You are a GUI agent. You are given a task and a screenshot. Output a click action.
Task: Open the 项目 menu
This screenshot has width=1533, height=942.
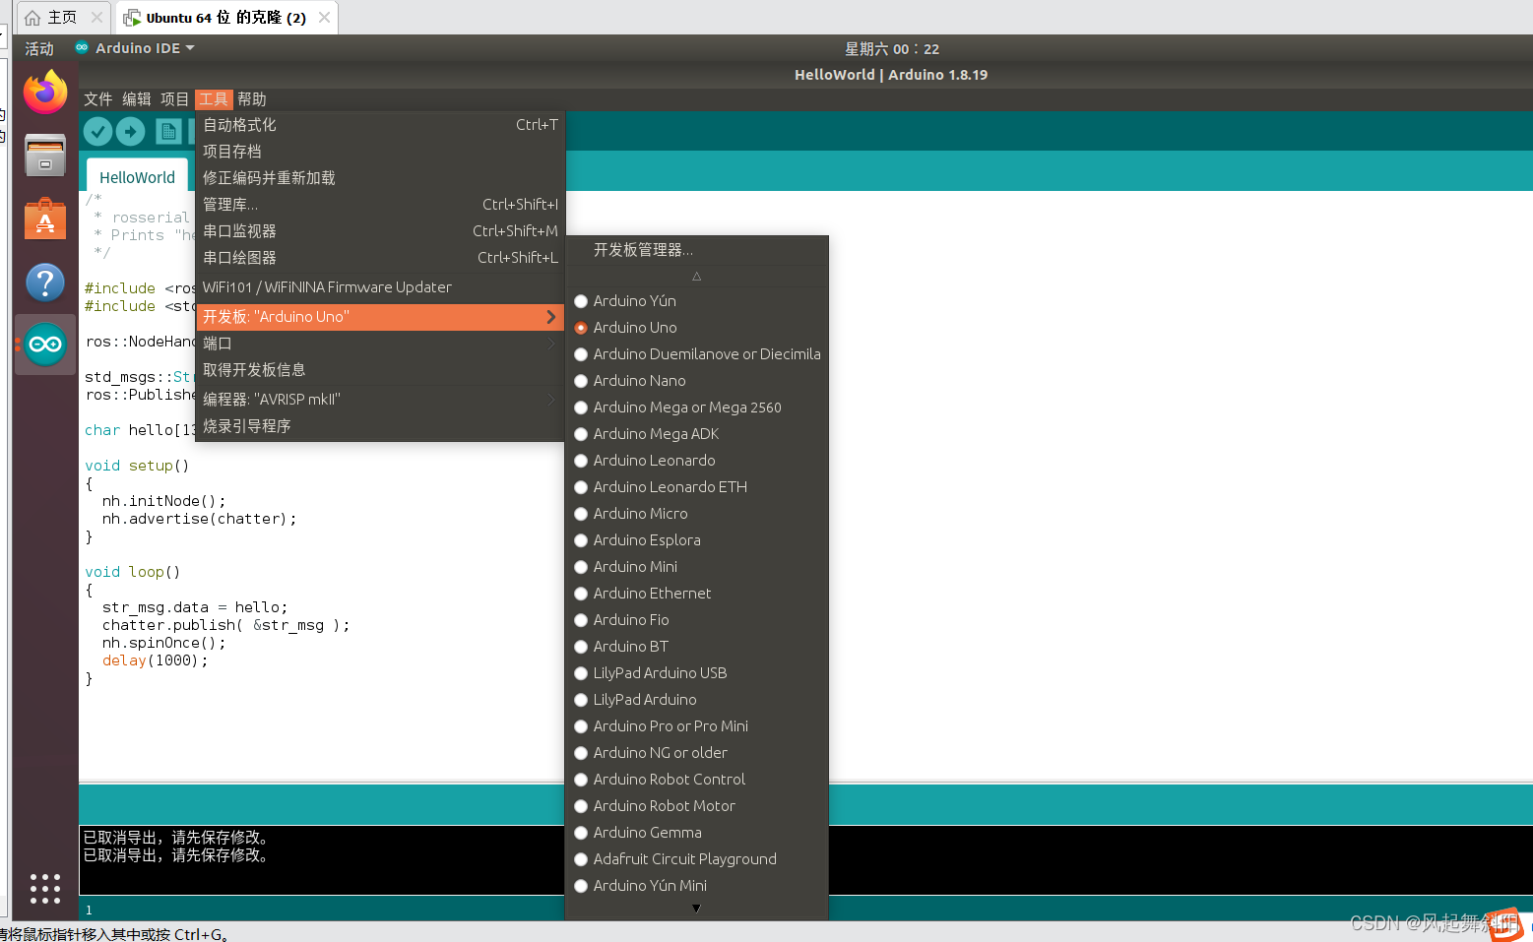tap(174, 99)
